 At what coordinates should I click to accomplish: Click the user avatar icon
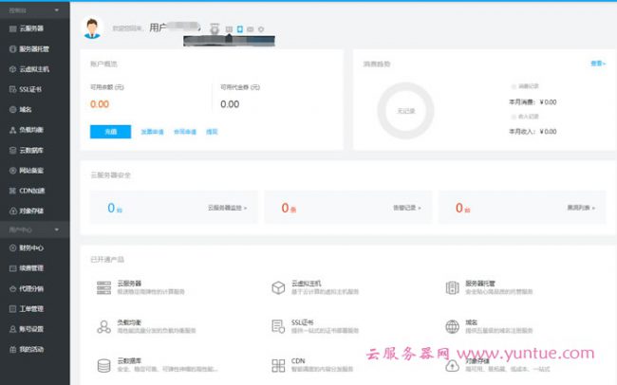click(92, 28)
